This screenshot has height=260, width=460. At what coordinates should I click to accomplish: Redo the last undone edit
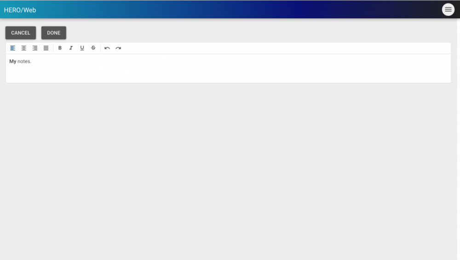118,48
